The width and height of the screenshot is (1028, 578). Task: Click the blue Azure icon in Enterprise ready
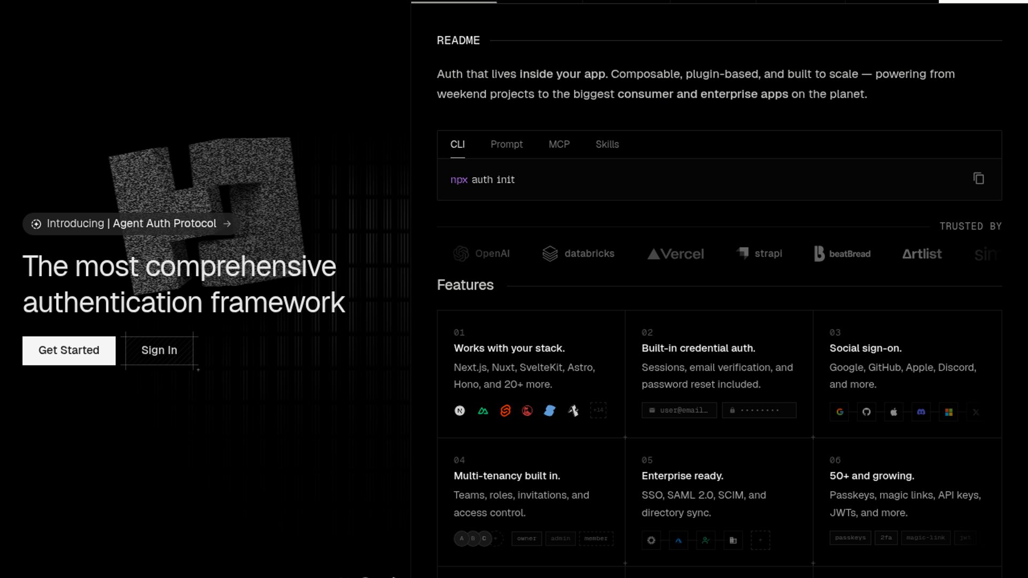click(x=678, y=541)
